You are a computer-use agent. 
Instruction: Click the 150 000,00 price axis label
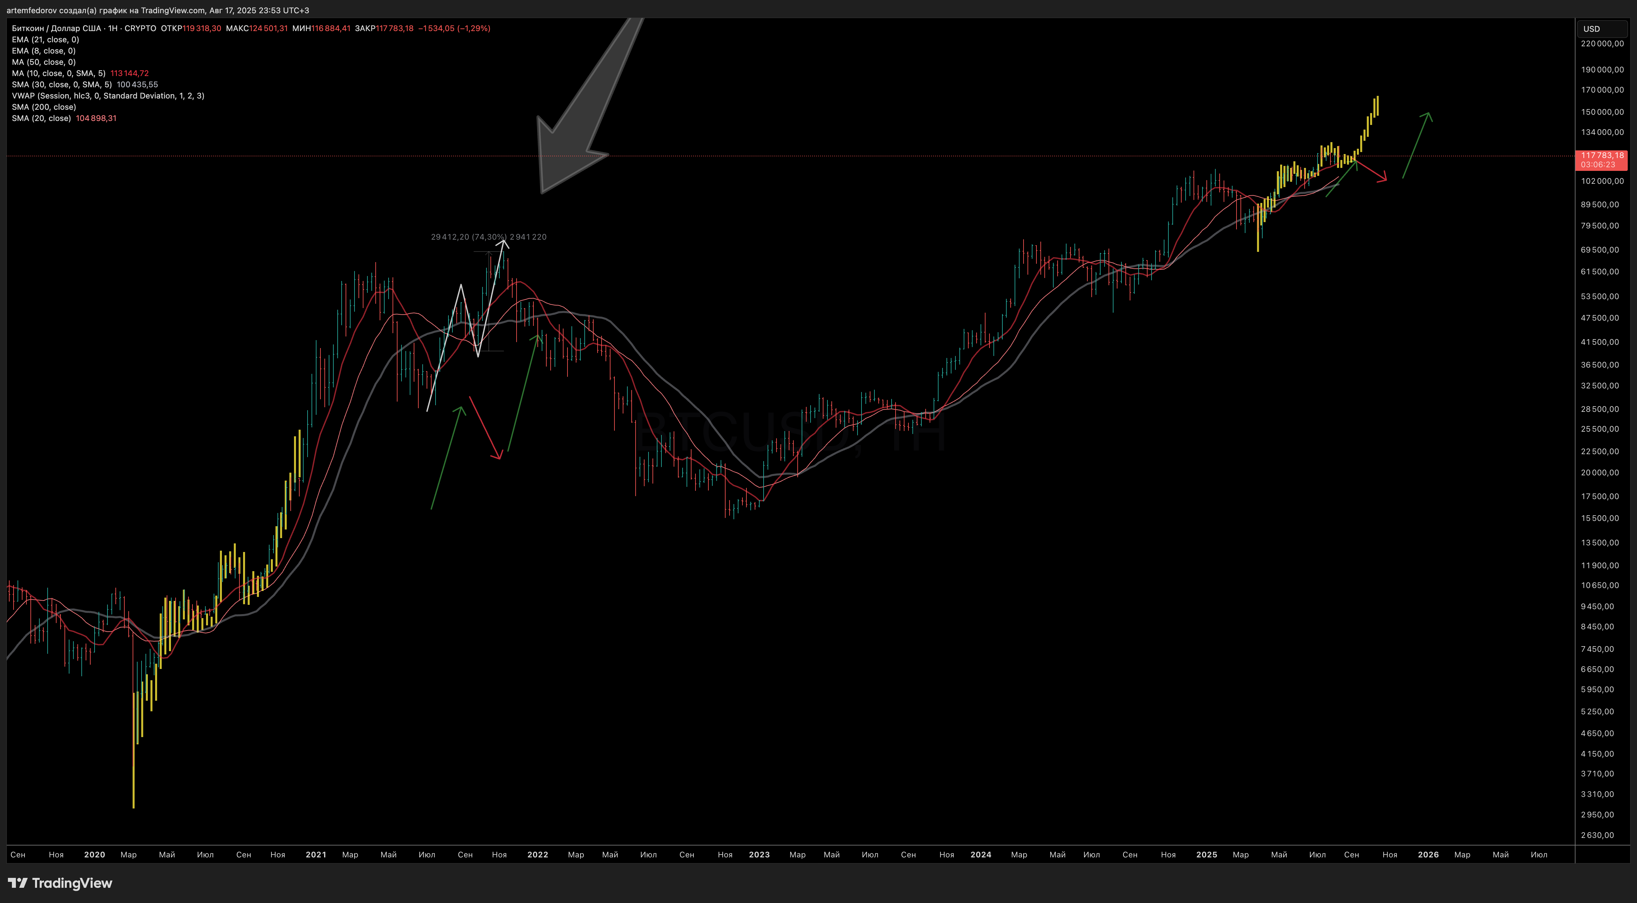point(1602,112)
